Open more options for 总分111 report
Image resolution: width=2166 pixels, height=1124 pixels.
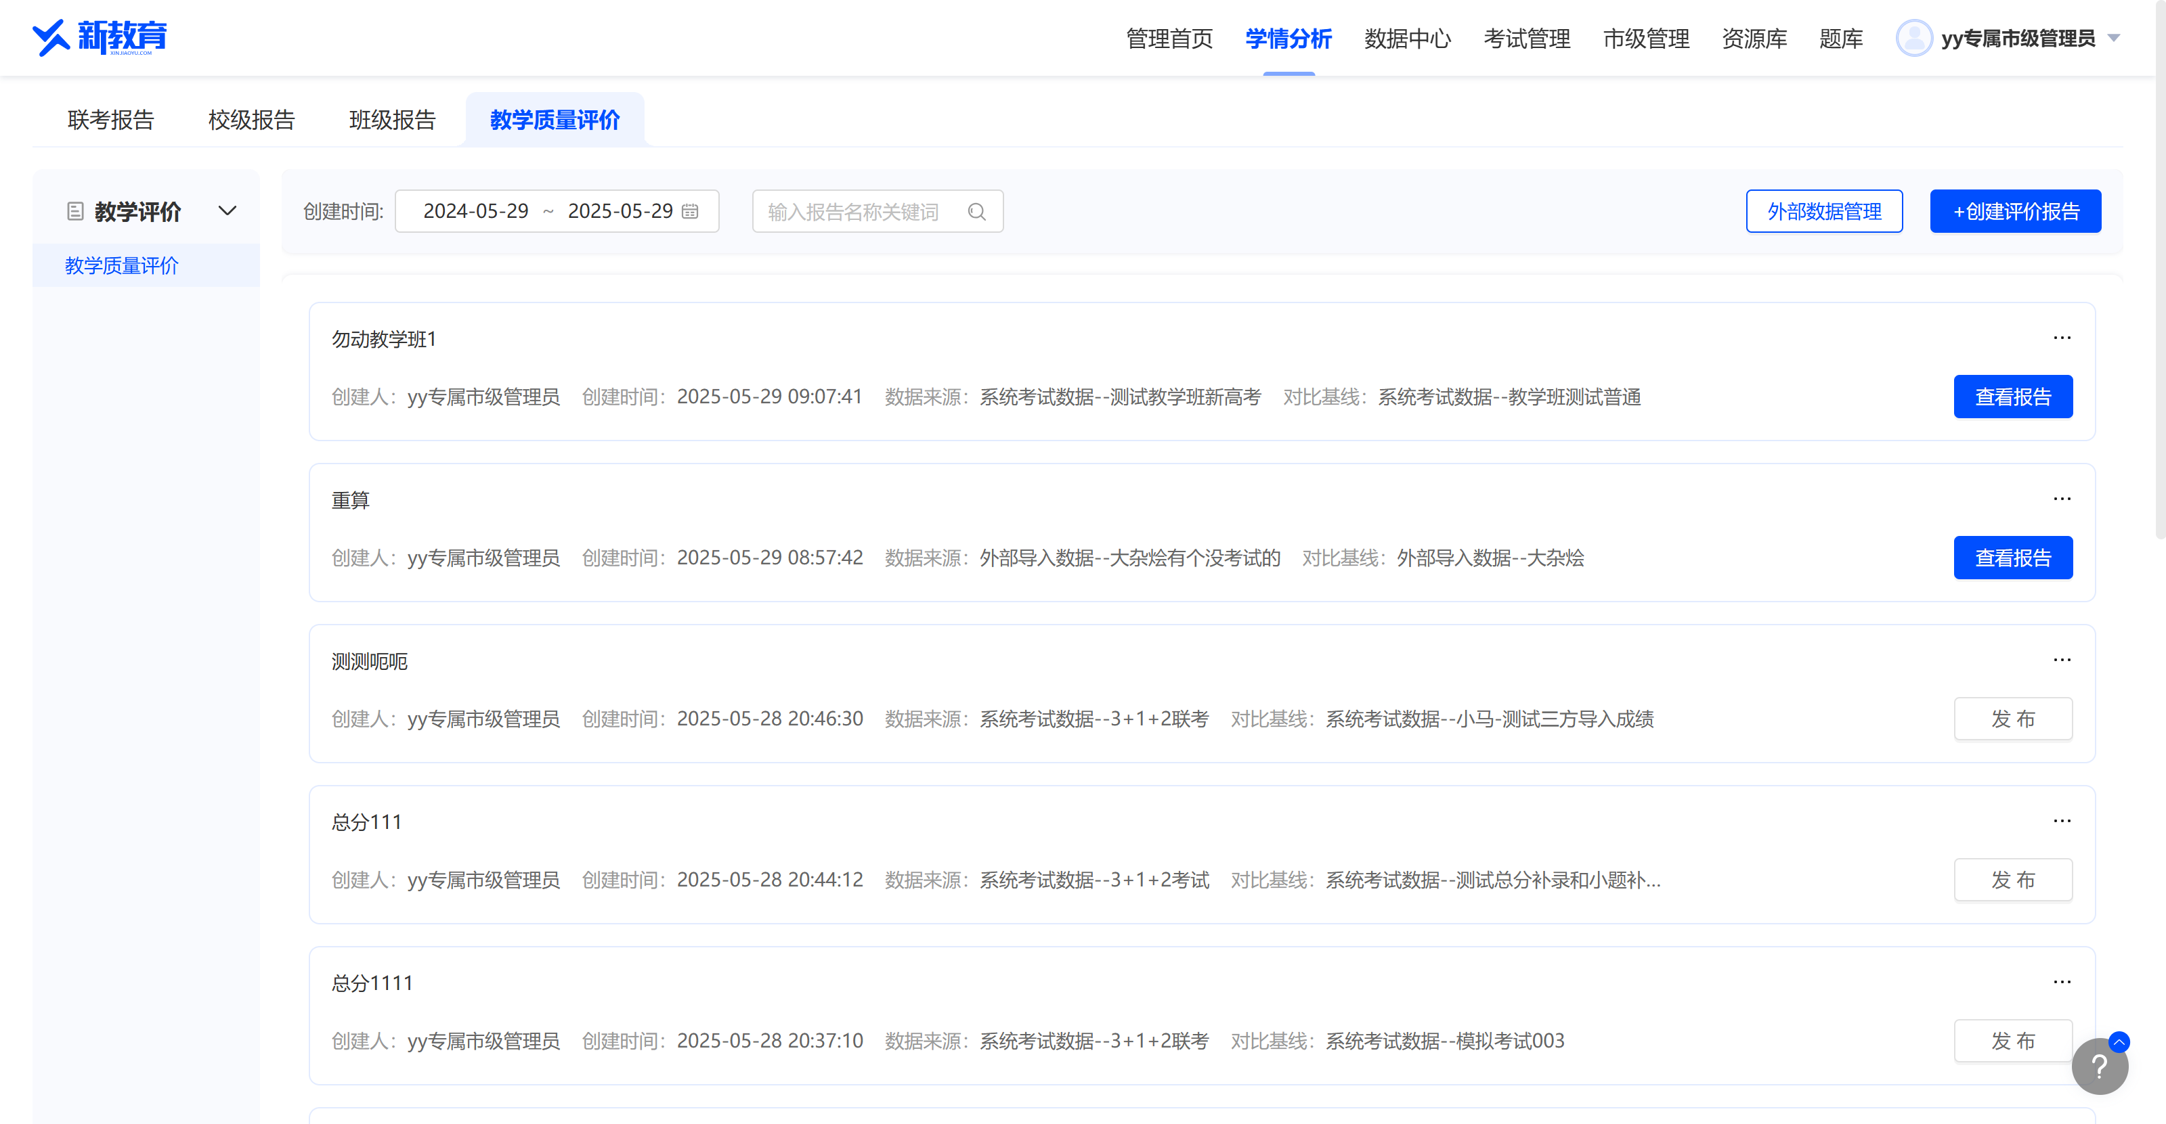[x=2062, y=821]
